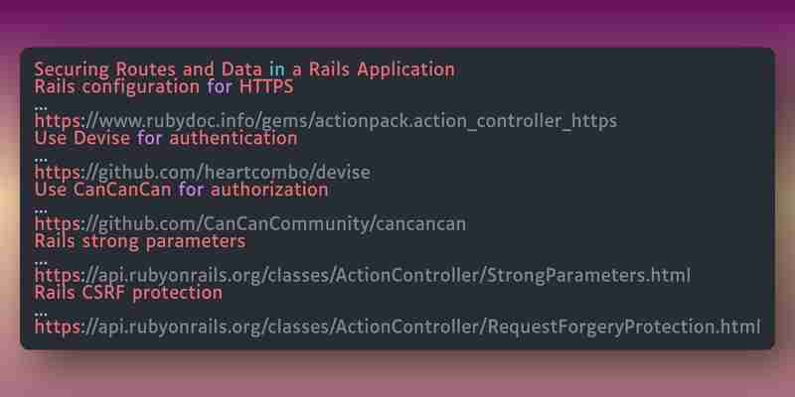Select the Use Devise for authentication line
The height and width of the screenshot is (397, 795).
[166, 138]
